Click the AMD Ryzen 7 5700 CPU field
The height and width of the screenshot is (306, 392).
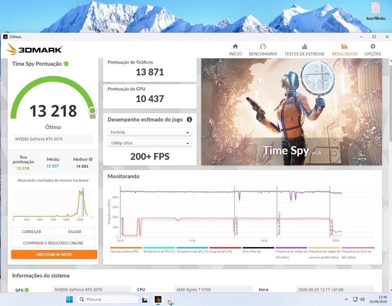(x=213, y=289)
